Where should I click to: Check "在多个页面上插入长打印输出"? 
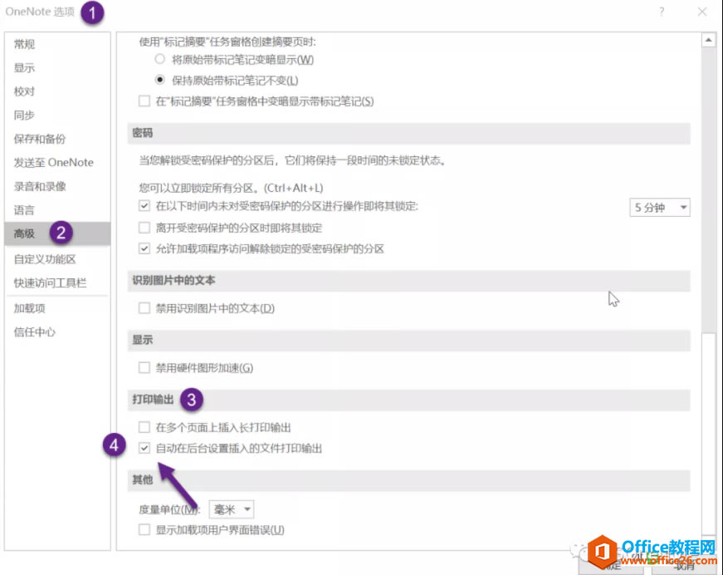click(144, 426)
